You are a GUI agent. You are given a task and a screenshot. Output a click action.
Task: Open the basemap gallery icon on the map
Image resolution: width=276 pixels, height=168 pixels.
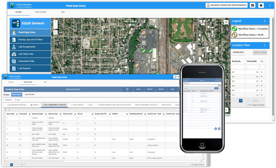pos(226,22)
